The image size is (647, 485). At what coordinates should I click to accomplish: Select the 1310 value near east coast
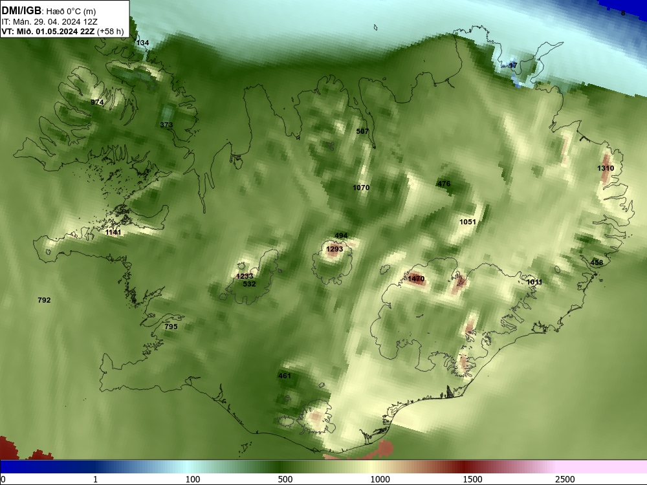606,168
